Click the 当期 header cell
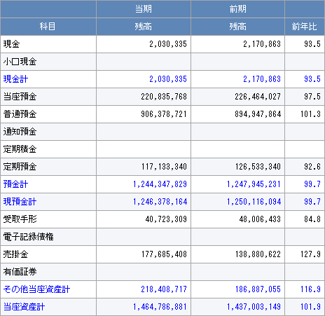This screenshot has width=325, height=316. click(x=144, y=9)
